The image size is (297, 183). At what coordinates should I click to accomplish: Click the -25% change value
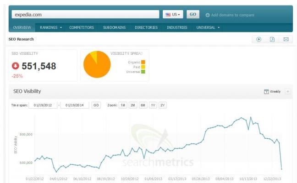click(17, 76)
